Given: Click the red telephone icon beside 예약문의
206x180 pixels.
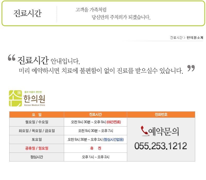Looking at the screenshot, I should coord(145,131).
